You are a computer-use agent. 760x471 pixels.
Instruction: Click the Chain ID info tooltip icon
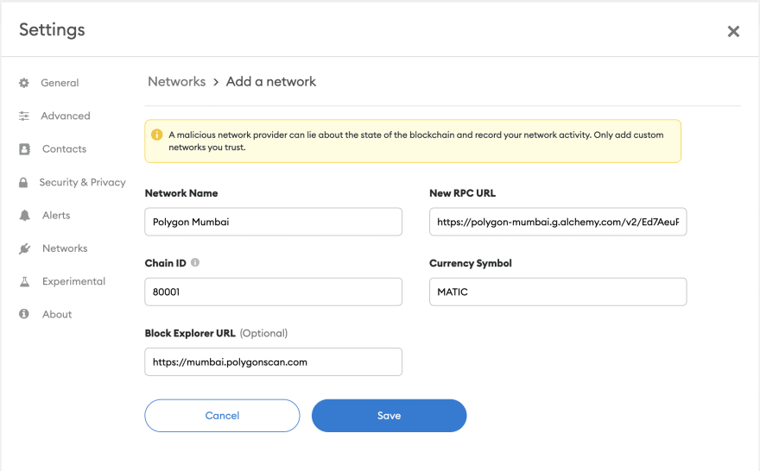(x=195, y=263)
